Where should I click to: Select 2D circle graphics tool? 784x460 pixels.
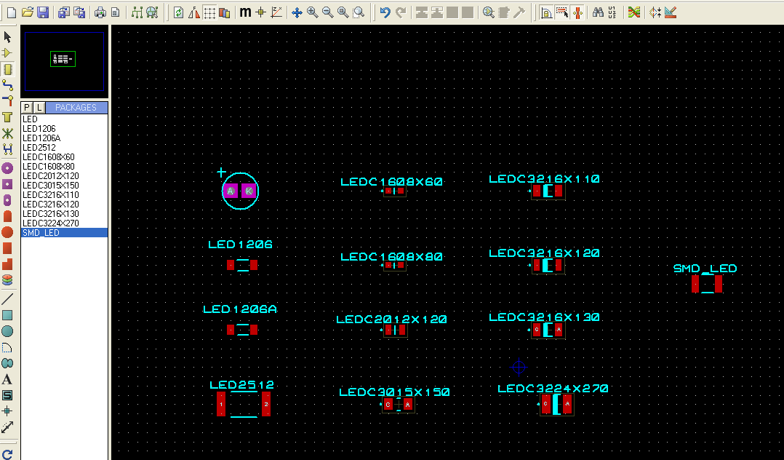coord(7,331)
